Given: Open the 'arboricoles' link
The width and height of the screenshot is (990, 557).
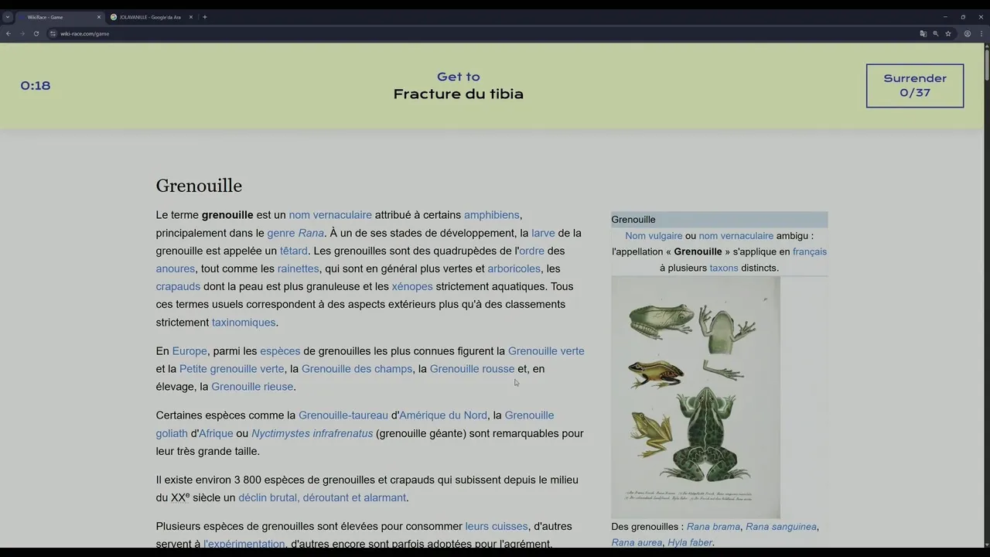Looking at the screenshot, I should point(514,268).
